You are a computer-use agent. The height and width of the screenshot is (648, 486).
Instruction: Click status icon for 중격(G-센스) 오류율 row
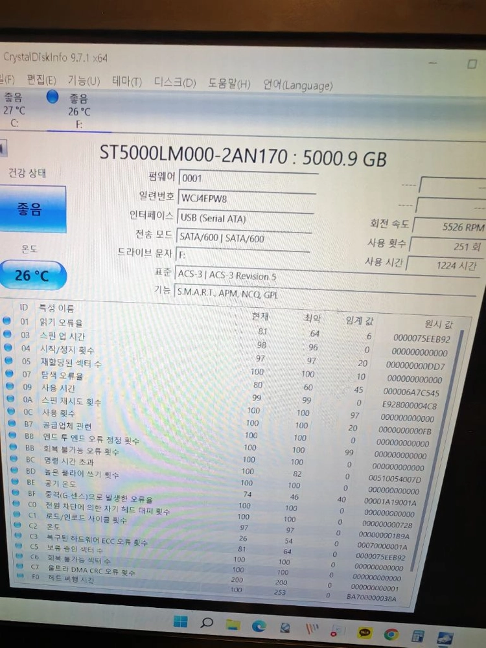pos(16,492)
